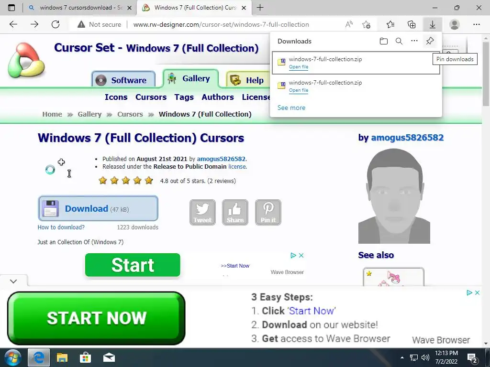490x367 pixels.
Task: Open More options in Downloads panel
Action: (x=414, y=41)
